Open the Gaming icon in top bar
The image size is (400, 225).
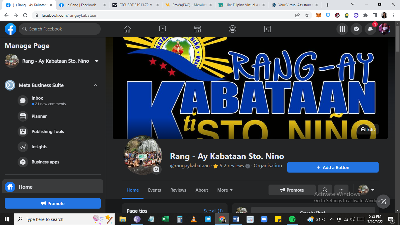click(x=268, y=29)
